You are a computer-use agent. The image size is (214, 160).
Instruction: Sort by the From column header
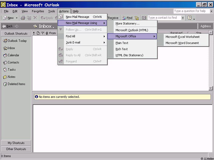pos(53,33)
